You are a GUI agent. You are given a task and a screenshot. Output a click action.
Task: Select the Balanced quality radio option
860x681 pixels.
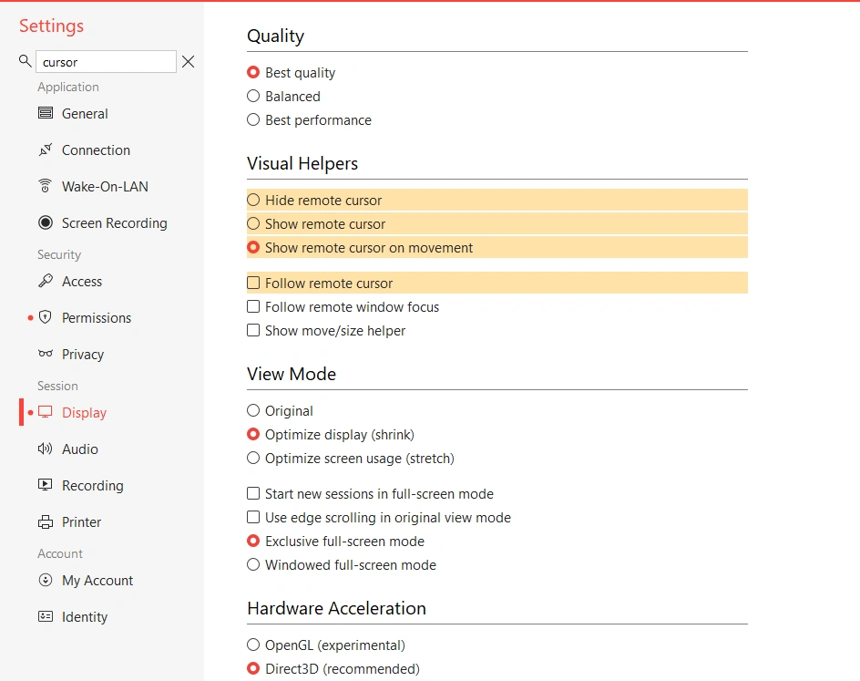pyautogui.click(x=253, y=97)
